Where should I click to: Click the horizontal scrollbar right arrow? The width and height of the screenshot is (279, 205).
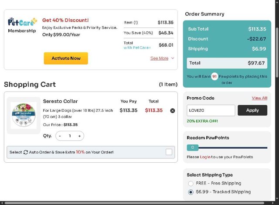click(x=273, y=203)
